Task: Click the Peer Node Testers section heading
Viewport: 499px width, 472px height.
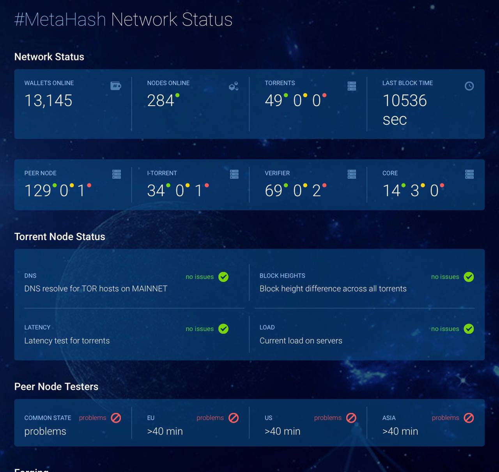Action: pos(56,387)
